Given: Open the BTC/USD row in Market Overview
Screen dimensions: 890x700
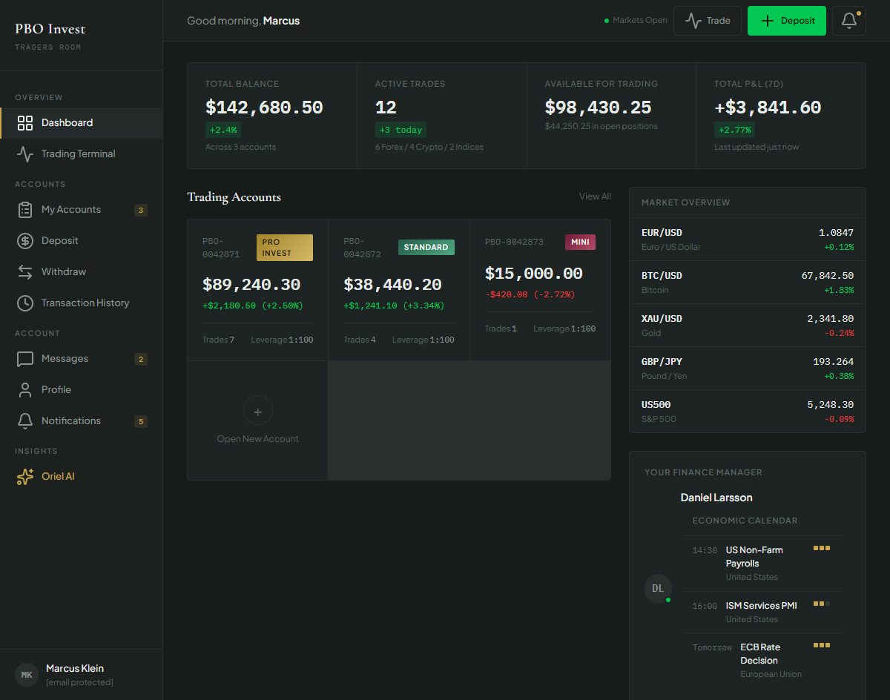Looking at the screenshot, I should pos(747,282).
